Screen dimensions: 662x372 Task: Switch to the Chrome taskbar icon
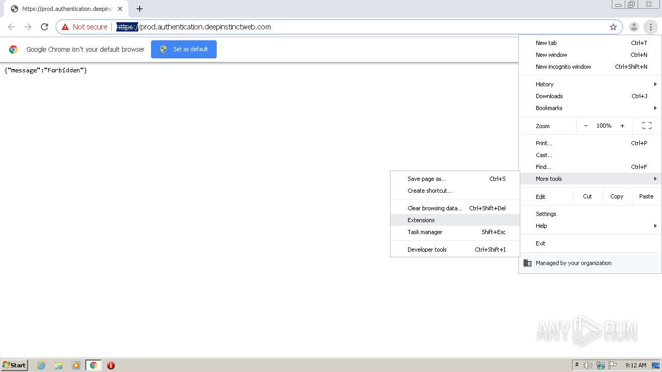(93, 365)
